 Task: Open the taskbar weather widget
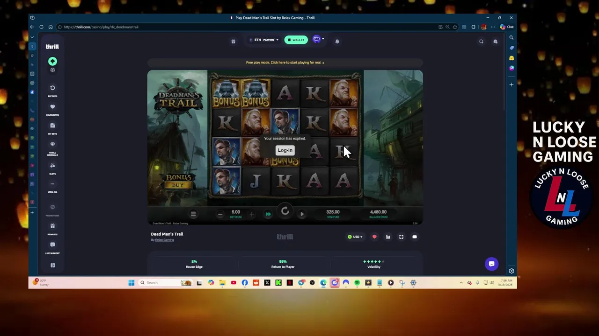41,282
